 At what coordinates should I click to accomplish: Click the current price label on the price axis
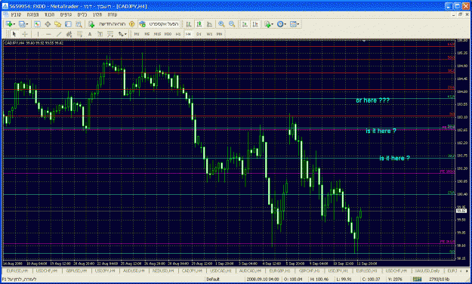click(x=461, y=211)
